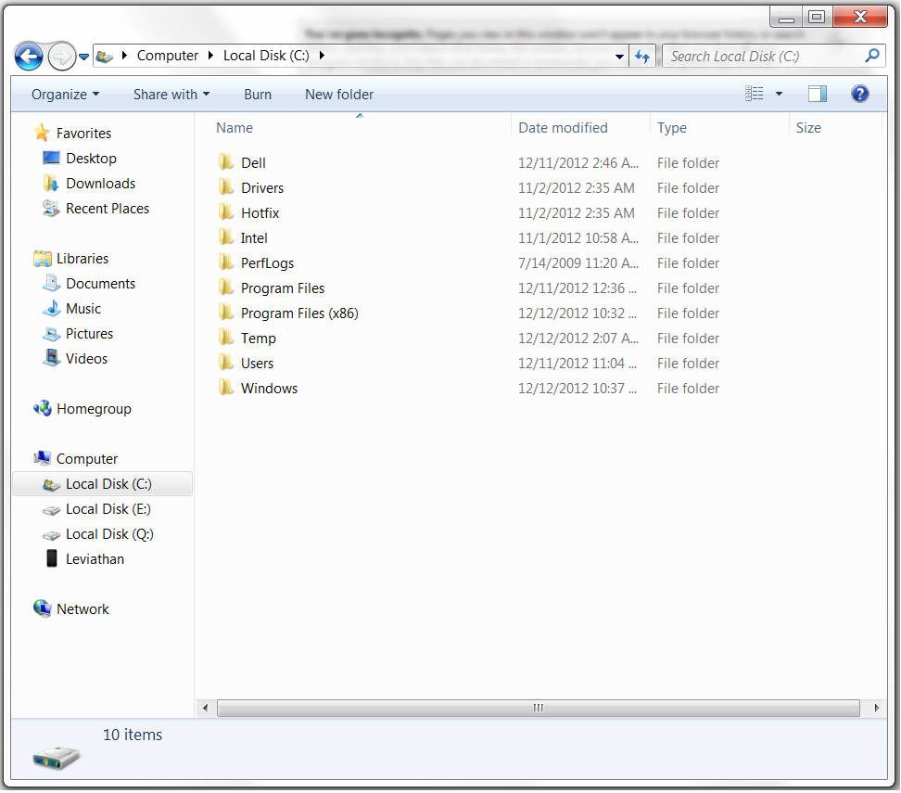Select Local Disk (C:) in the navigation pane
Viewport: 901px width, 793px height.
(x=102, y=484)
